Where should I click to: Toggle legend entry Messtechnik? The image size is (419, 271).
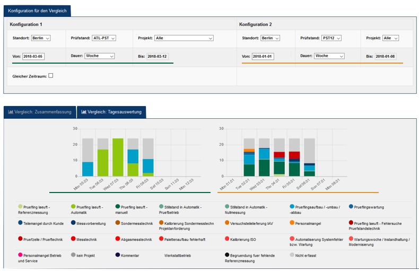coord(84,239)
